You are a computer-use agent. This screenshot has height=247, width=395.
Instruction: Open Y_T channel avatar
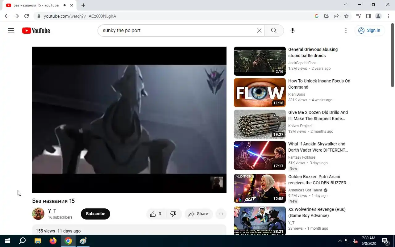38,214
